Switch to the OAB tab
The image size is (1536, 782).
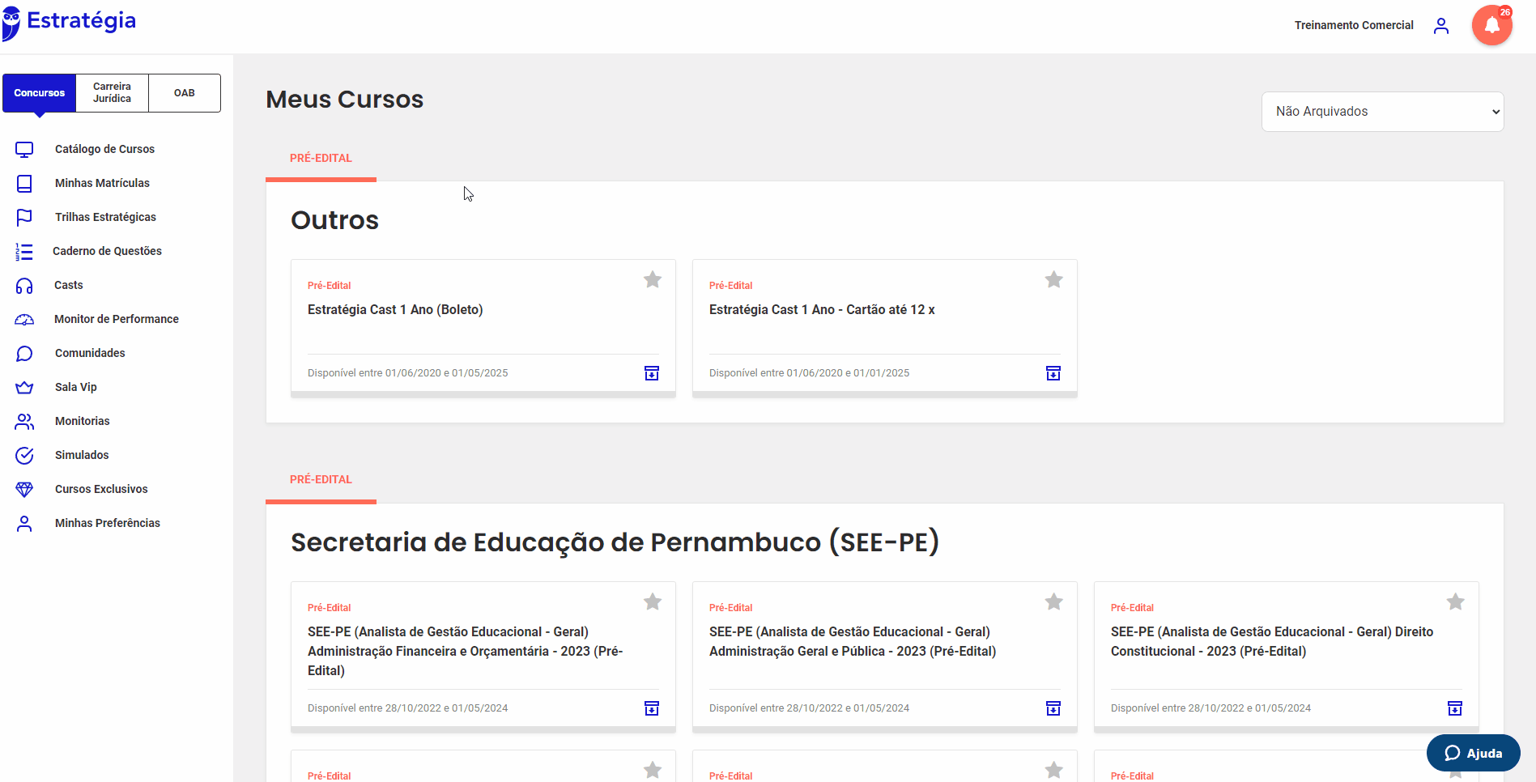(185, 93)
